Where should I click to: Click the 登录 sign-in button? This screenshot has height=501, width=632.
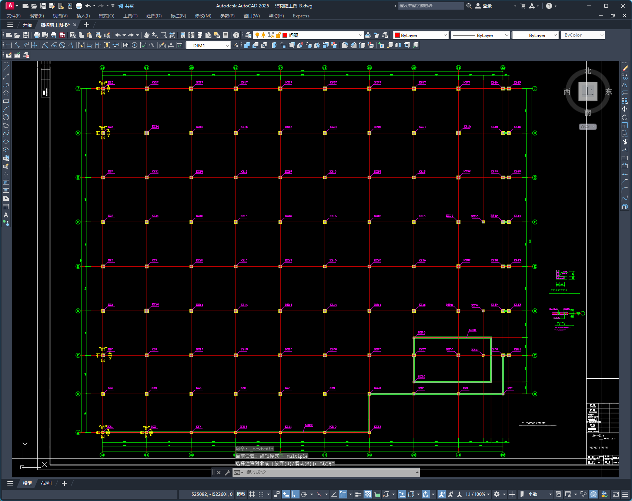coord(484,6)
